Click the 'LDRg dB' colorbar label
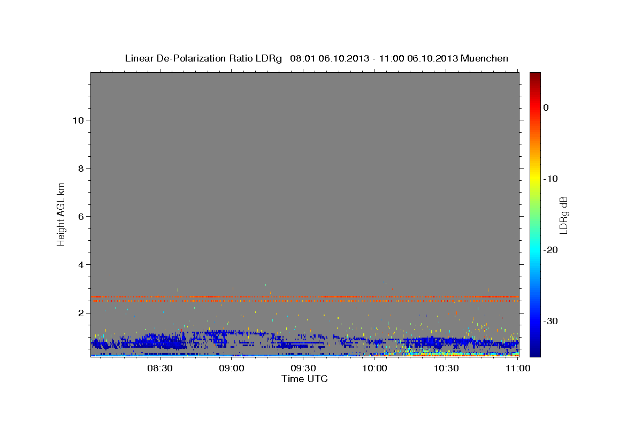 pyautogui.click(x=563, y=215)
